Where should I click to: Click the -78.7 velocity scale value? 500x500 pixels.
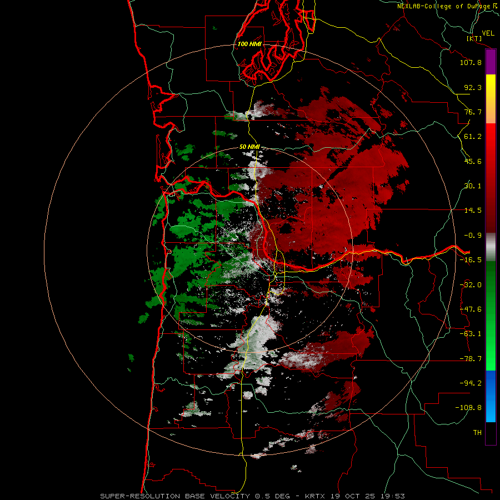[x=471, y=359]
